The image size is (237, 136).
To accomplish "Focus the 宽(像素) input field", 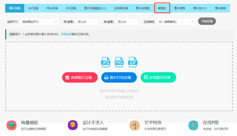I will pos(87,22).
